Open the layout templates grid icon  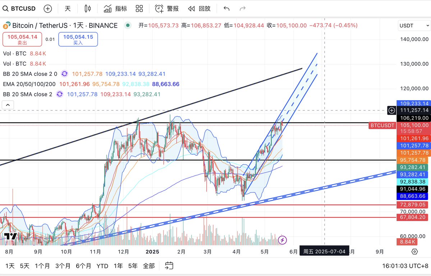[139, 9]
